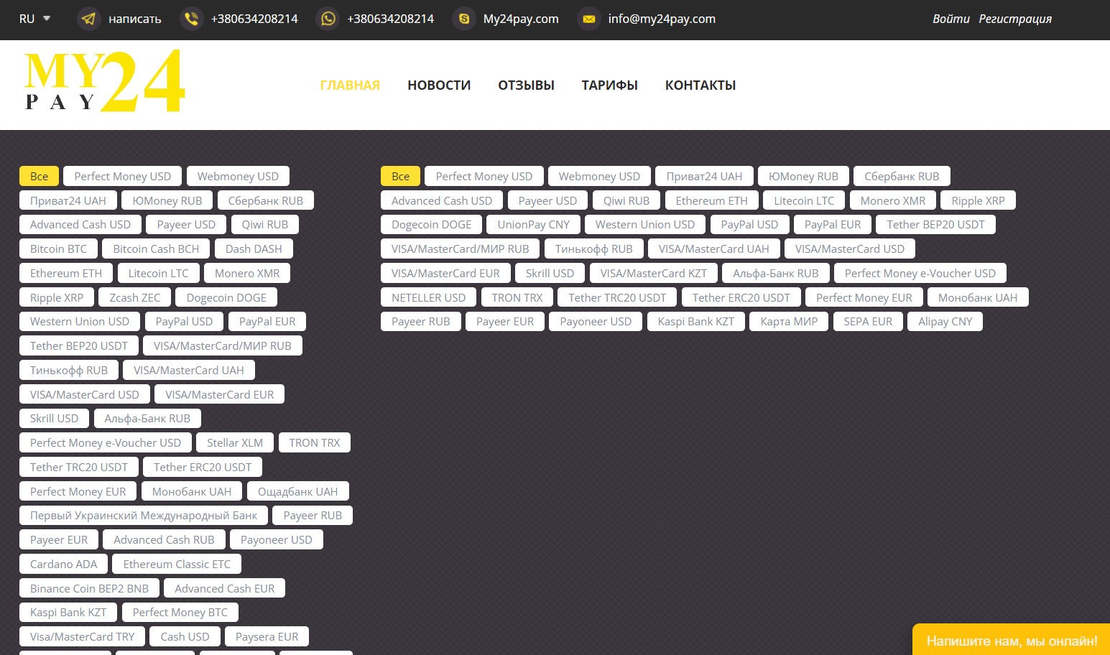This screenshot has width=1110, height=655.
Task: Pick 'TRON TRX' in right list
Action: (x=517, y=298)
